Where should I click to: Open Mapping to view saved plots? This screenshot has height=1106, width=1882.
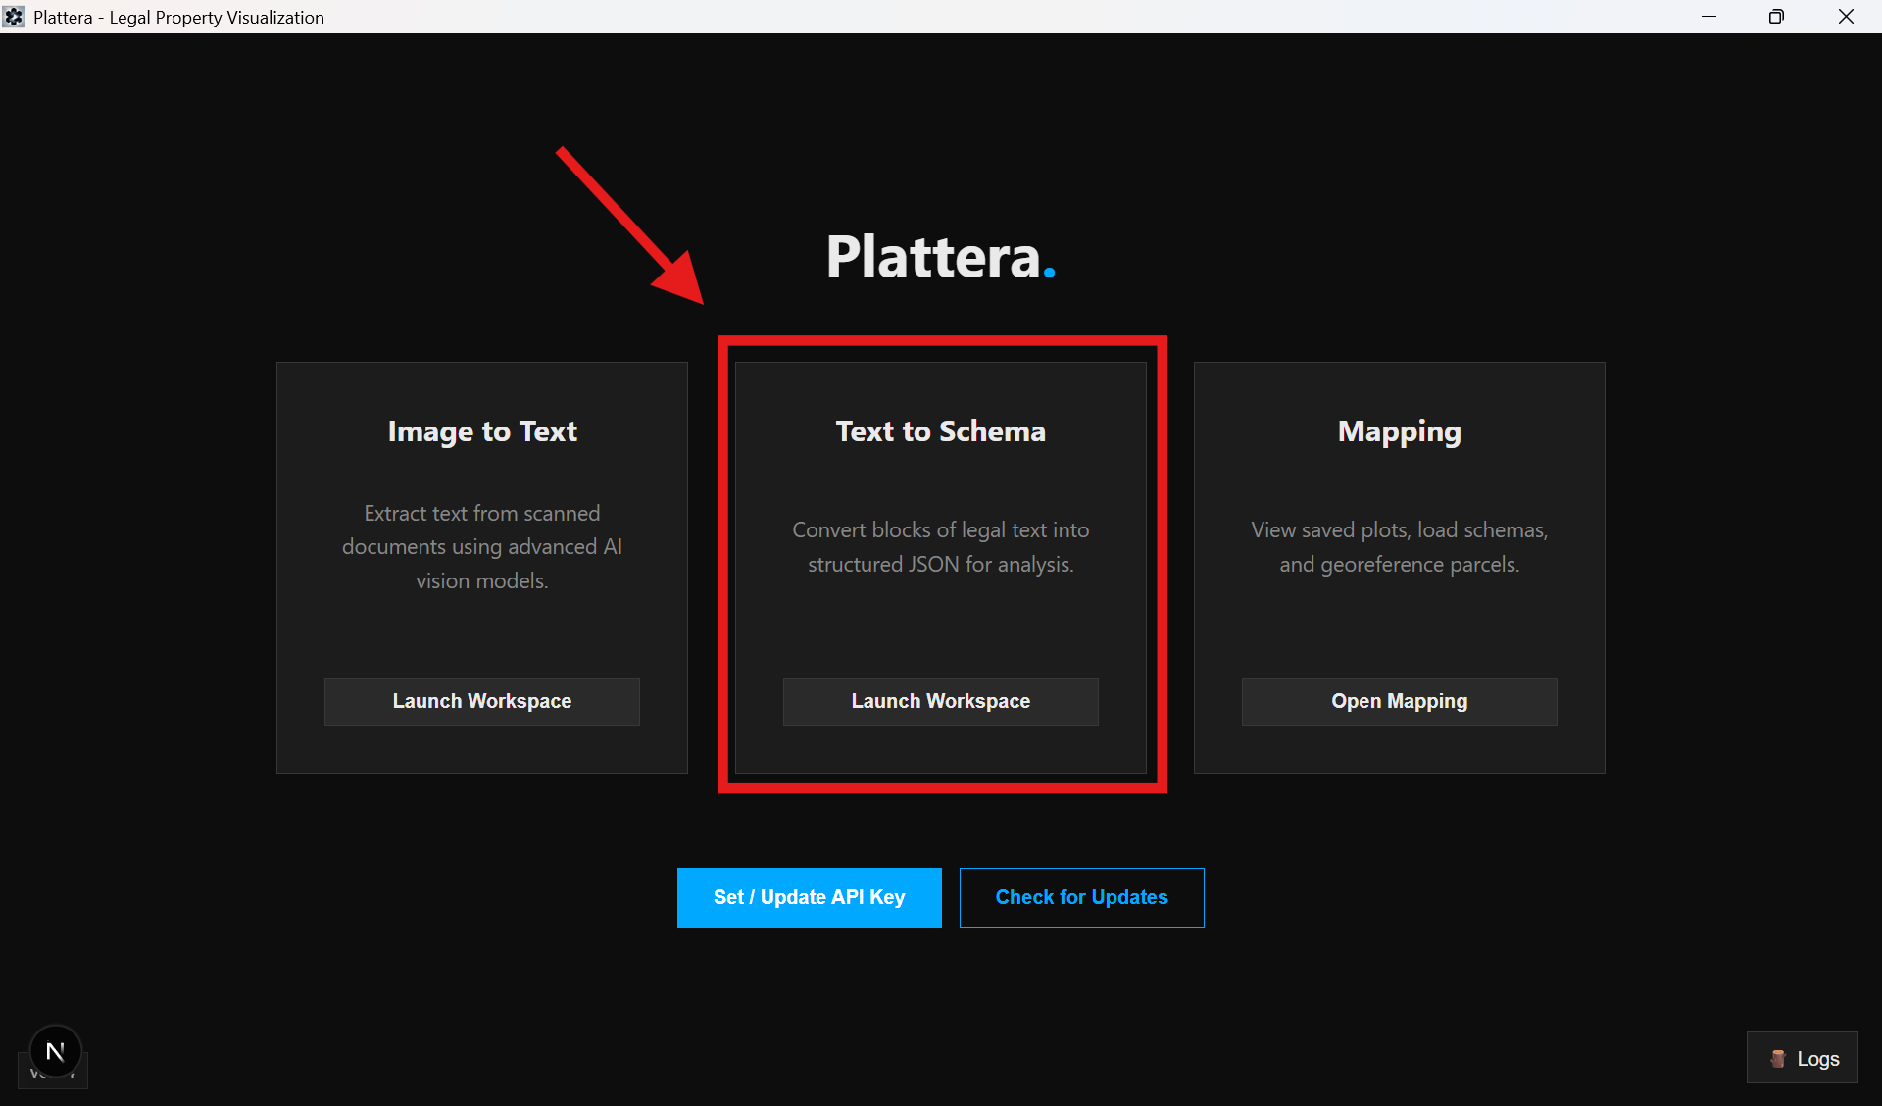pos(1399,700)
